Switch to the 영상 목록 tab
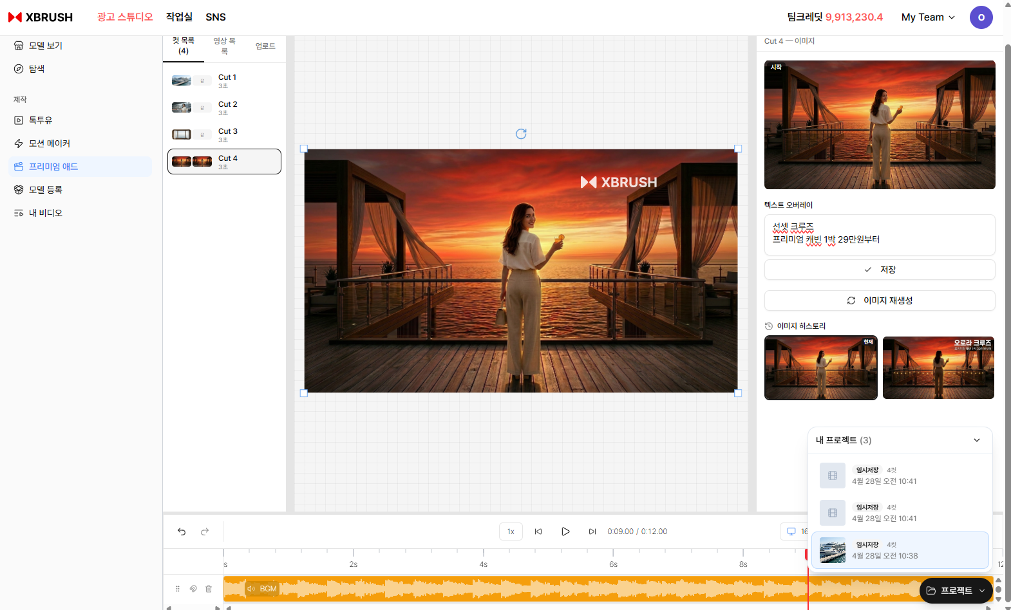The image size is (1011, 610). 224,46
